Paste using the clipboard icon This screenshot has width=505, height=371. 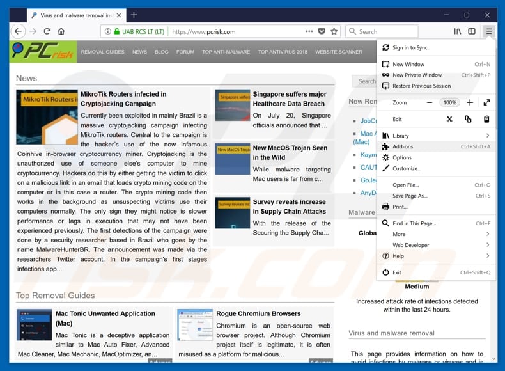(x=486, y=119)
